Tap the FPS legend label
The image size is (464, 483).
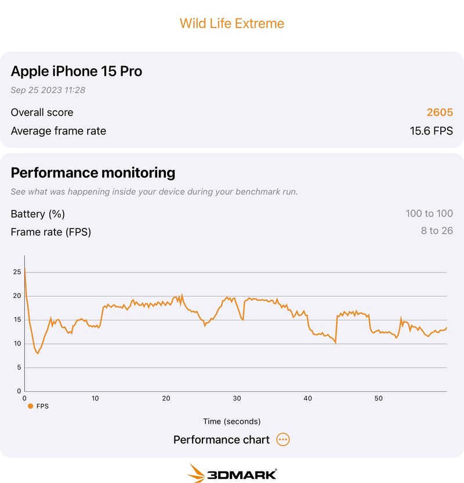tap(42, 406)
